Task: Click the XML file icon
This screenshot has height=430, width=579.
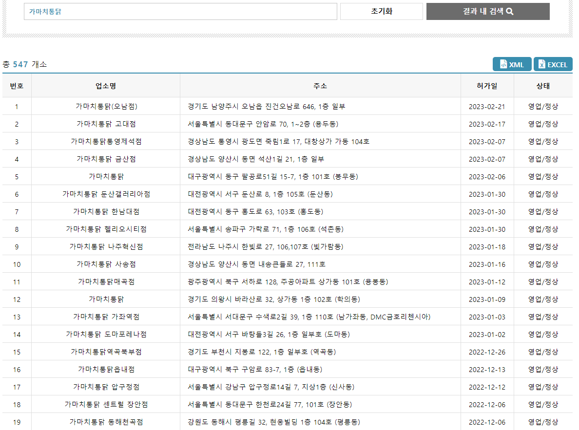Action: (503, 64)
